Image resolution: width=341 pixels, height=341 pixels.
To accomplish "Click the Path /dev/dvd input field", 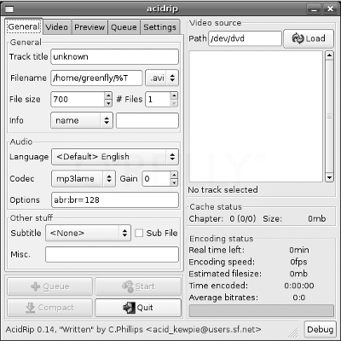I will [x=245, y=38].
